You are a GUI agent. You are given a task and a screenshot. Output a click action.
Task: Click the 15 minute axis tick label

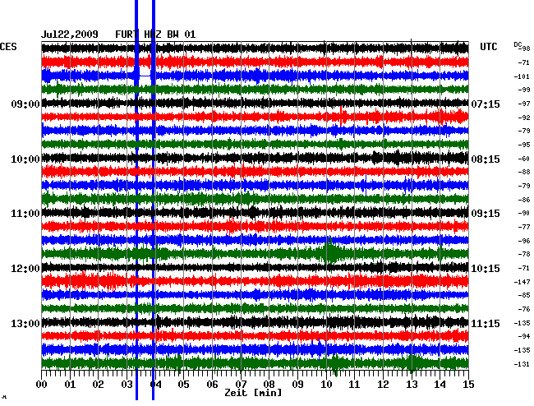(x=468, y=385)
